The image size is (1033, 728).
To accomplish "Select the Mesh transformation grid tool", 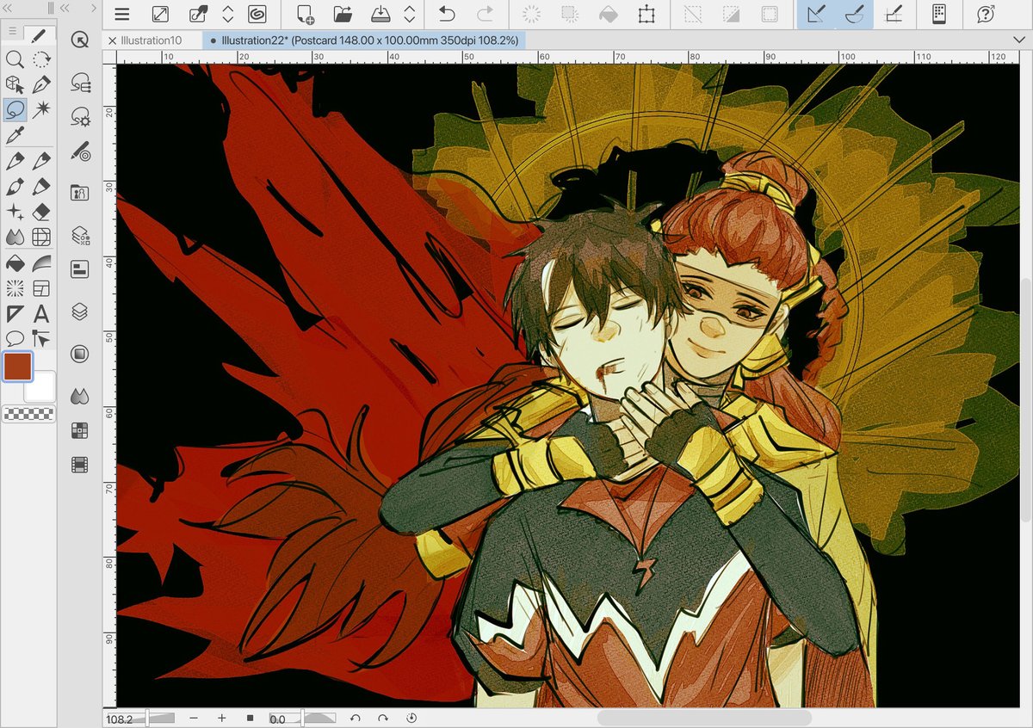I will (40, 237).
